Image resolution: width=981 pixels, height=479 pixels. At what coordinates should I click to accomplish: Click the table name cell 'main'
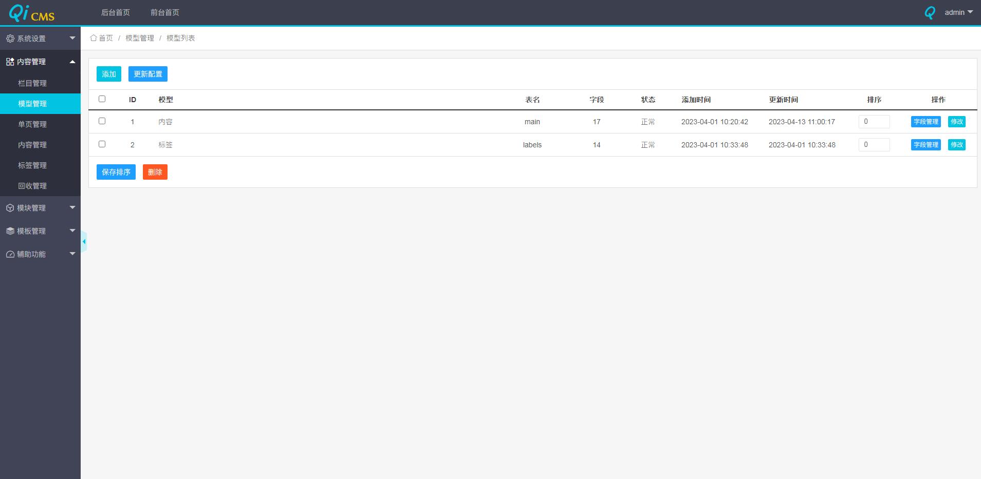[532, 122]
